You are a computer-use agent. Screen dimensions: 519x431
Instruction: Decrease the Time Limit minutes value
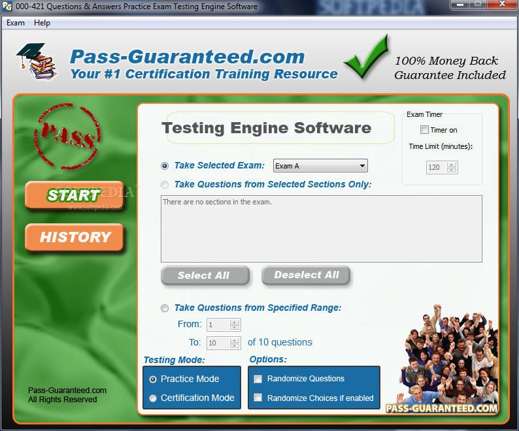pyautogui.click(x=452, y=170)
